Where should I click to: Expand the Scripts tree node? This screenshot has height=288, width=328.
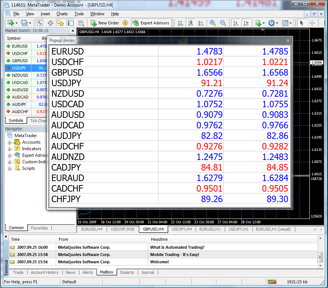[9, 169]
